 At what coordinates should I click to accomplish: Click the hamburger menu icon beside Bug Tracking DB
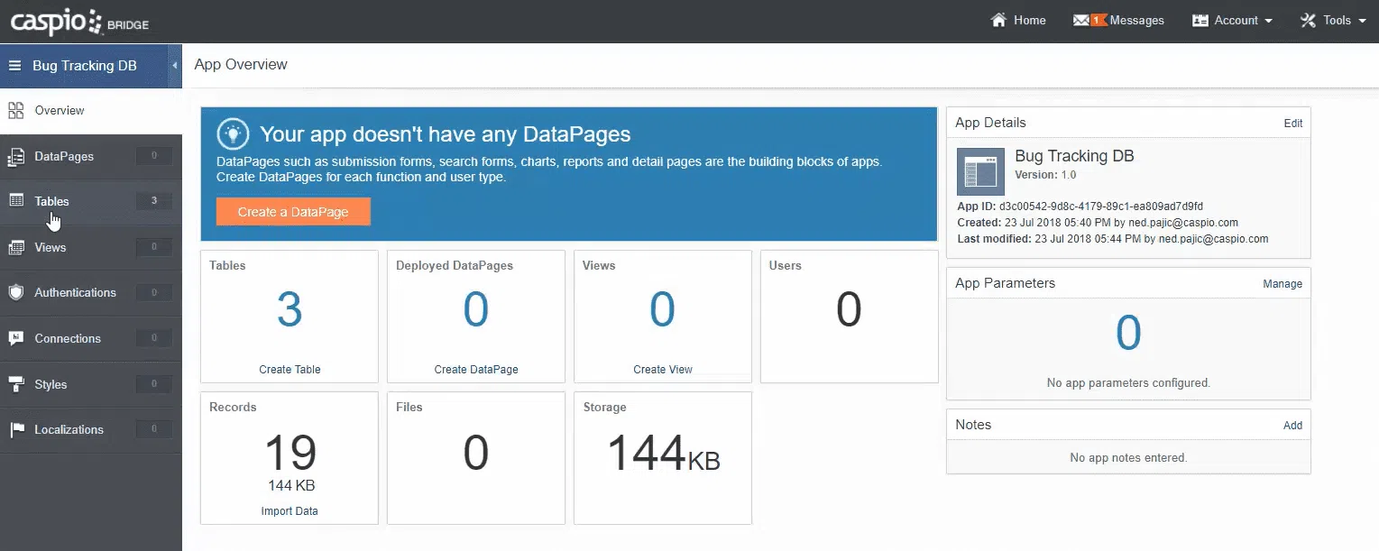point(14,66)
